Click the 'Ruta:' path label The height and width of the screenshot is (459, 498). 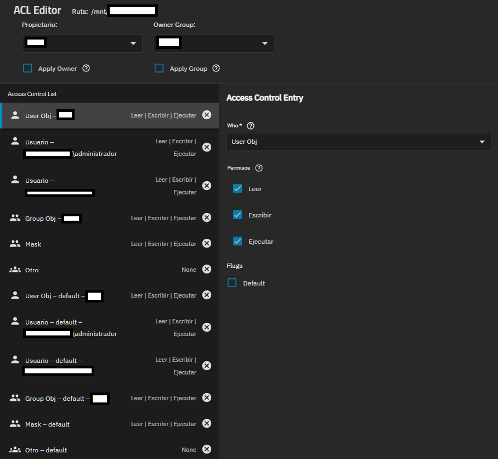pos(80,12)
